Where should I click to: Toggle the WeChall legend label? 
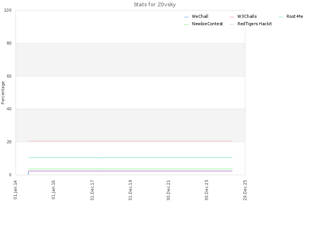click(x=200, y=16)
